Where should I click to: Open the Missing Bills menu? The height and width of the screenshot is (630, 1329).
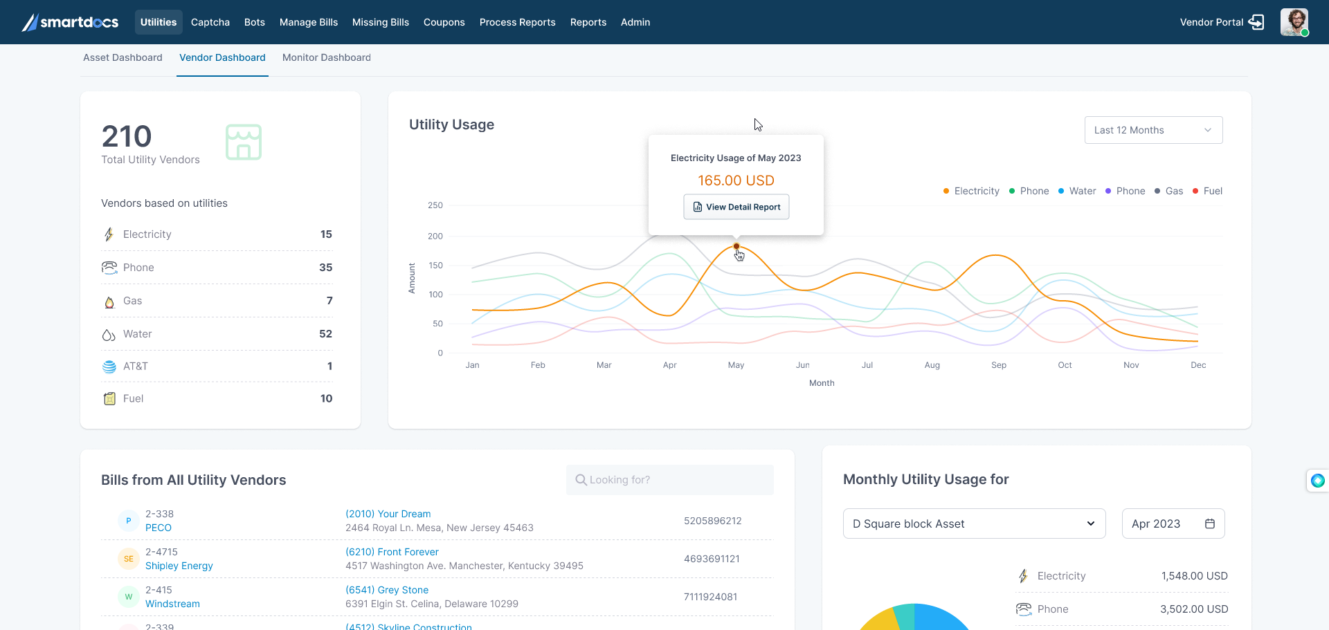(x=381, y=22)
